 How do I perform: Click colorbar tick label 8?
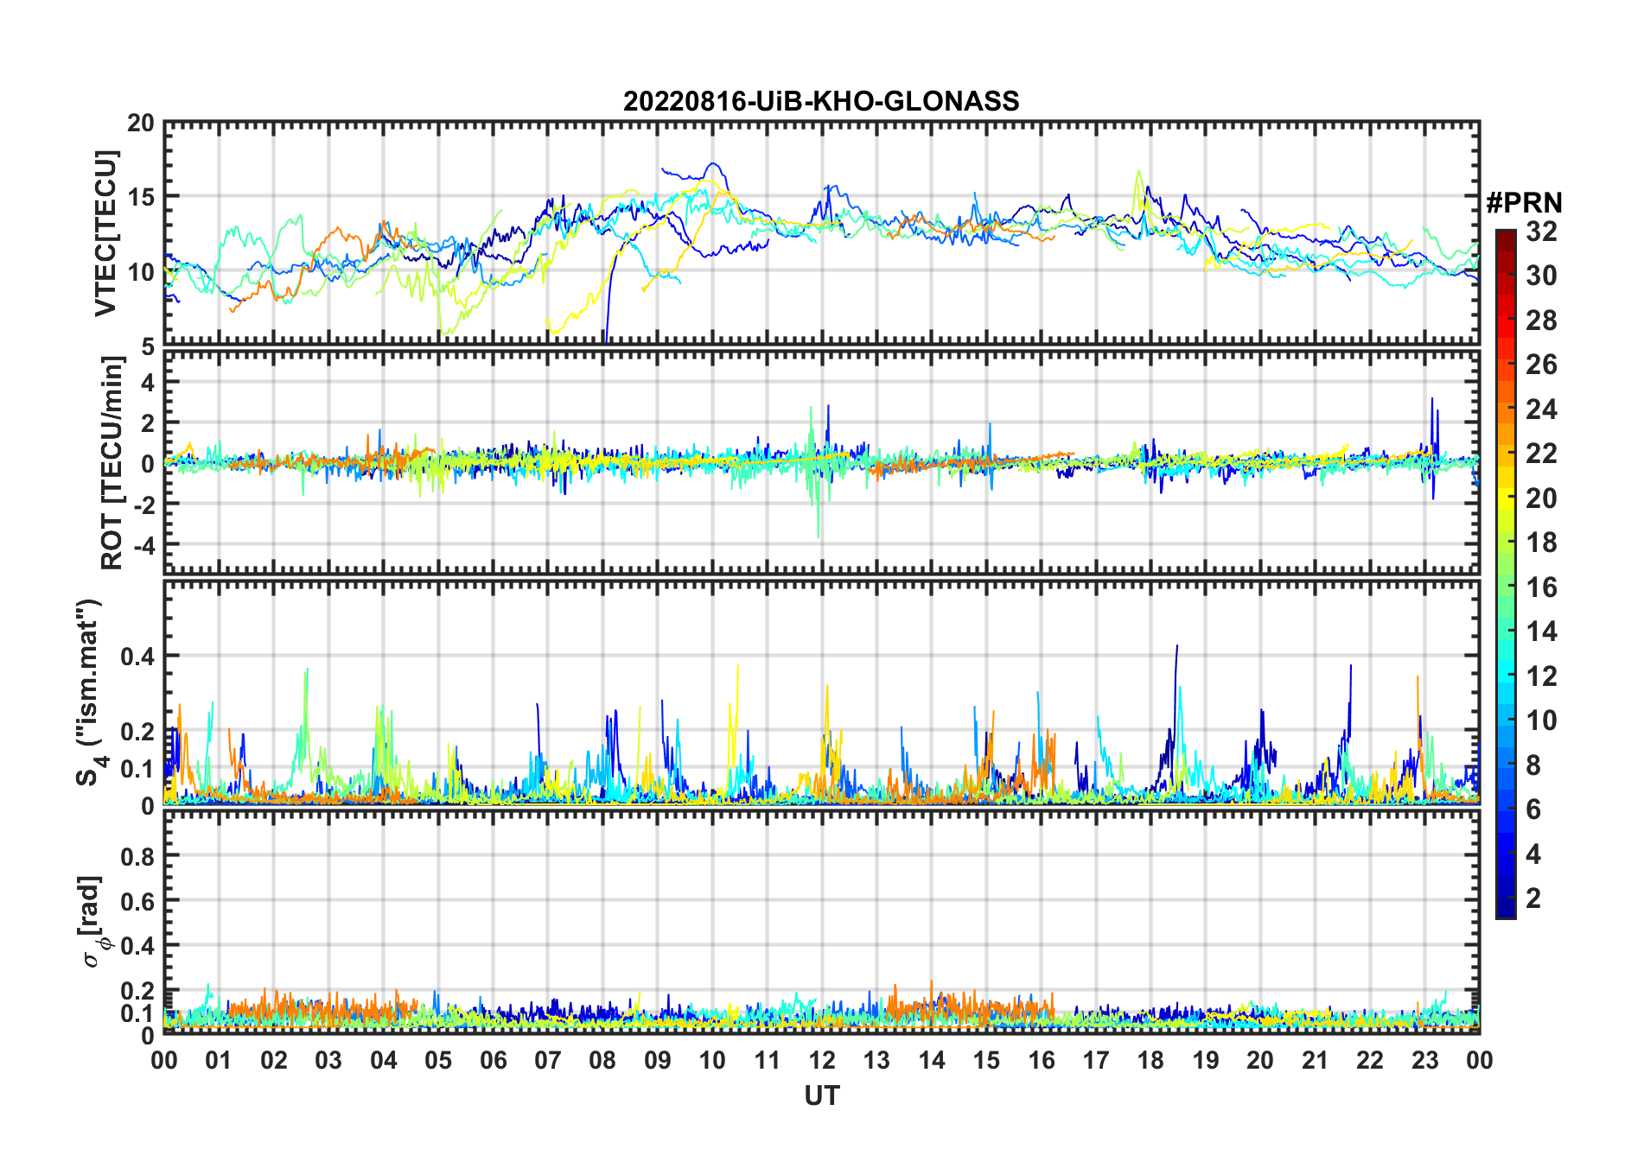1533,765
